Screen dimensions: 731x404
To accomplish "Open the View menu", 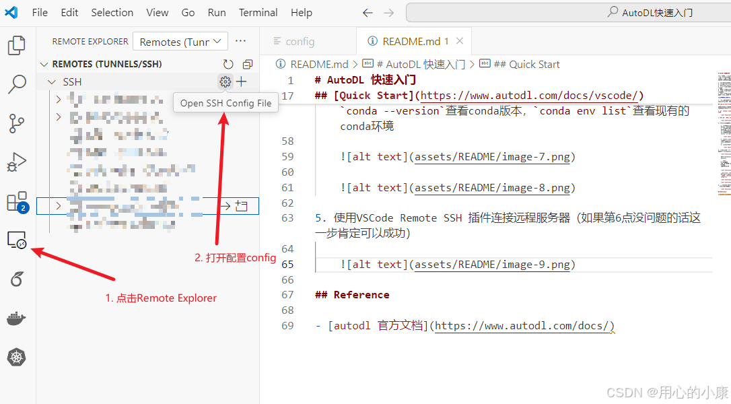I will pyautogui.click(x=157, y=13).
